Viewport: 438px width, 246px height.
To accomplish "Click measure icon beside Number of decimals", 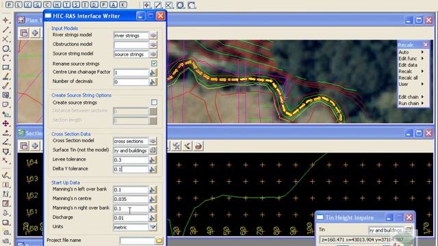I will point(153,82).
